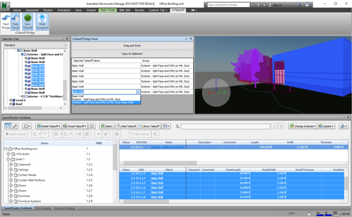Click the wrench settings icon in Quantification toolbar
Screen dimensions: 352x217
[15, 126]
